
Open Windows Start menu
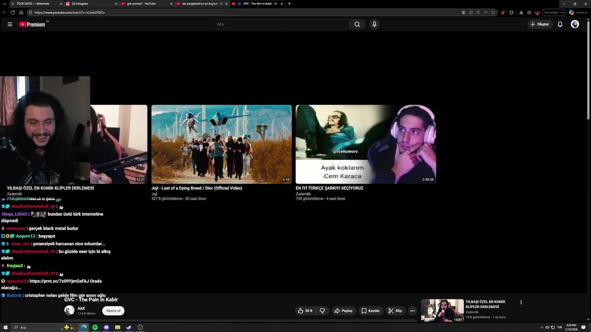coord(6,327)
